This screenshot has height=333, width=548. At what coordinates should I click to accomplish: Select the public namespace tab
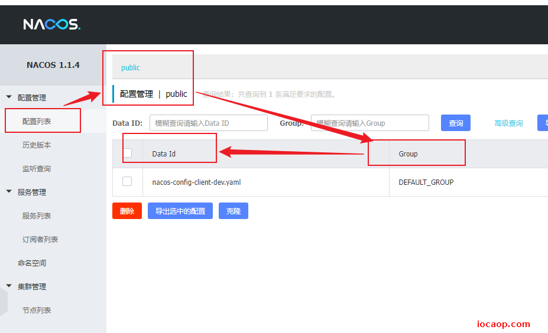131,68
